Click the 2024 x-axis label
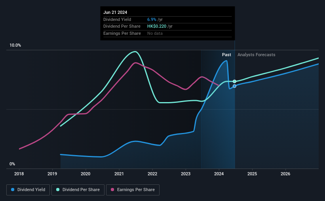 click(219, 174)
